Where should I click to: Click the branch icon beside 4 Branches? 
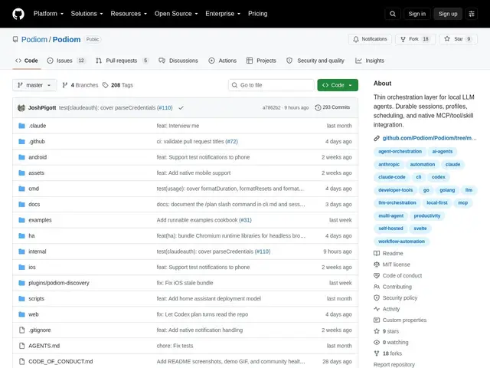[x=65, y=85]
